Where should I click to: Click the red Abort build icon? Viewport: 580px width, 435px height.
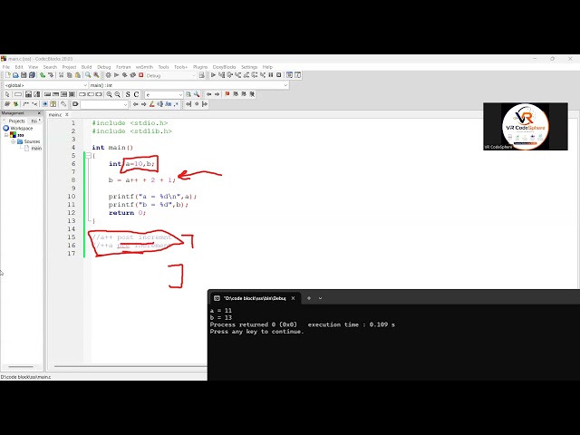(x=141, y=75)
